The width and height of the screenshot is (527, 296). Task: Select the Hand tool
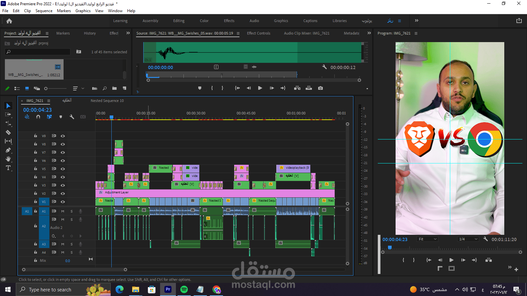[x=8, y=159]
